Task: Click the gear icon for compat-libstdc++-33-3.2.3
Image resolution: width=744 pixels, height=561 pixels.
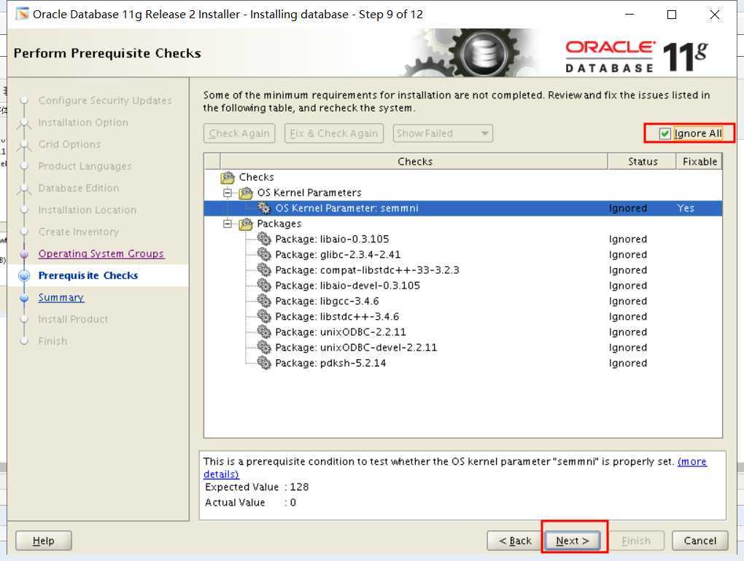Action: [x=264, y=270]
